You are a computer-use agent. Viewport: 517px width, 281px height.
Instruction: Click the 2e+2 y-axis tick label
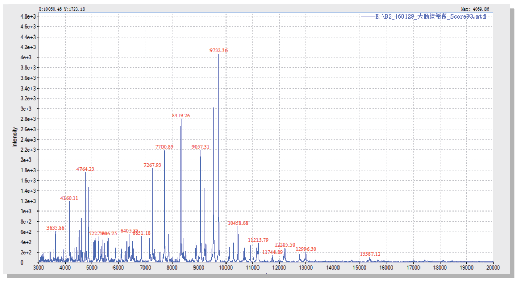[x=26, y=253]
